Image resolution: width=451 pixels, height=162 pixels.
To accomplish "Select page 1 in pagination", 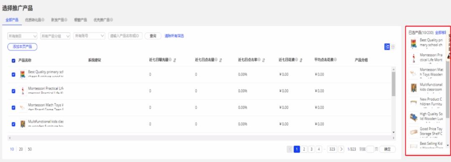I will pos(297,149).
